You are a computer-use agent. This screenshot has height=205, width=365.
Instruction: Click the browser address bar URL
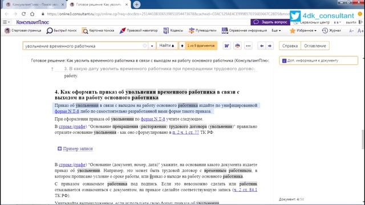pos(168,14)
